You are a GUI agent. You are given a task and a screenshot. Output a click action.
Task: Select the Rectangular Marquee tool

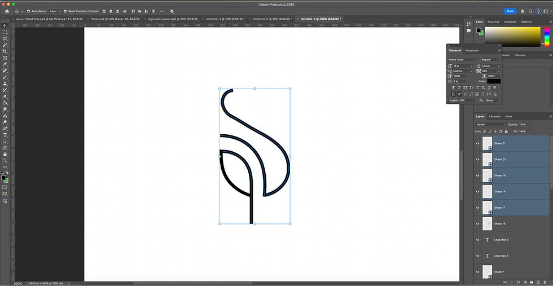click(5, 32)
